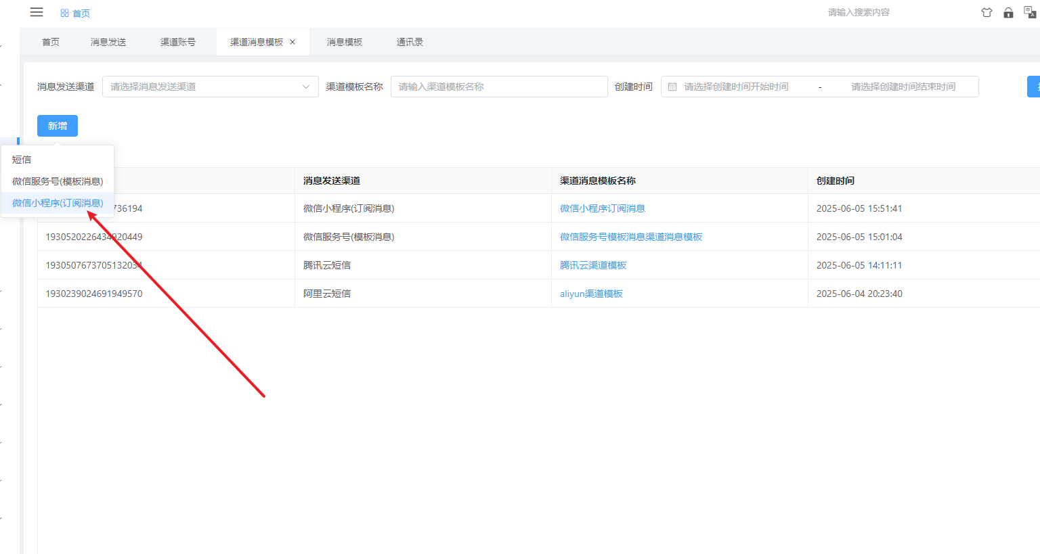The image size is (1040, 554).
Task: Click the theme shirt icon
Action: click(x=987, y=13)
